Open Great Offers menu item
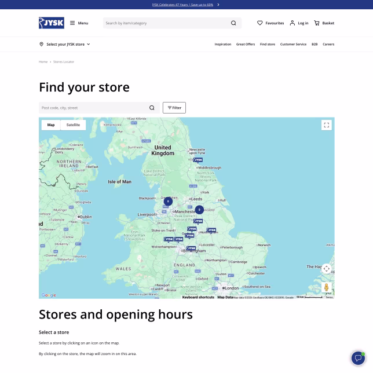This screenshot has width=373, height=373. [x=245, y=44]
